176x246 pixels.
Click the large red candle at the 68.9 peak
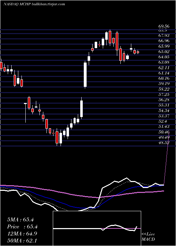[x=110, y=37]
